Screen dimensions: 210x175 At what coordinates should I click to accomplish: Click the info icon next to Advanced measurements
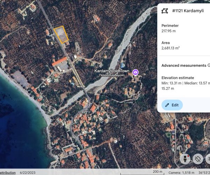[x=209, y=65]
